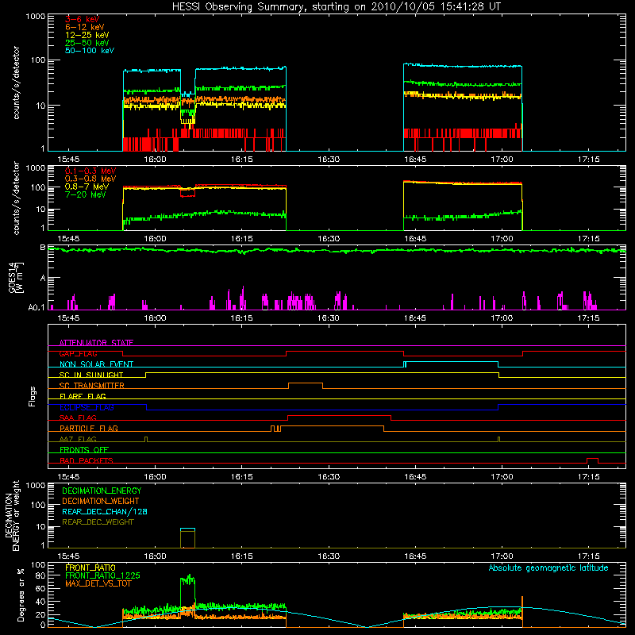
Task: Click the SC_IN_SUNLIGHT flag label
Action: pos(91,375)
